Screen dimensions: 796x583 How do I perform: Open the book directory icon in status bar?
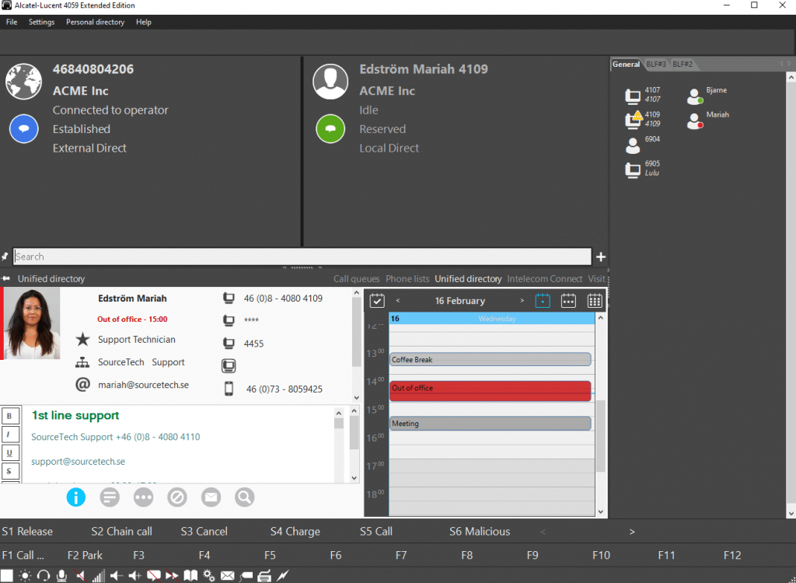coord(190,575)
